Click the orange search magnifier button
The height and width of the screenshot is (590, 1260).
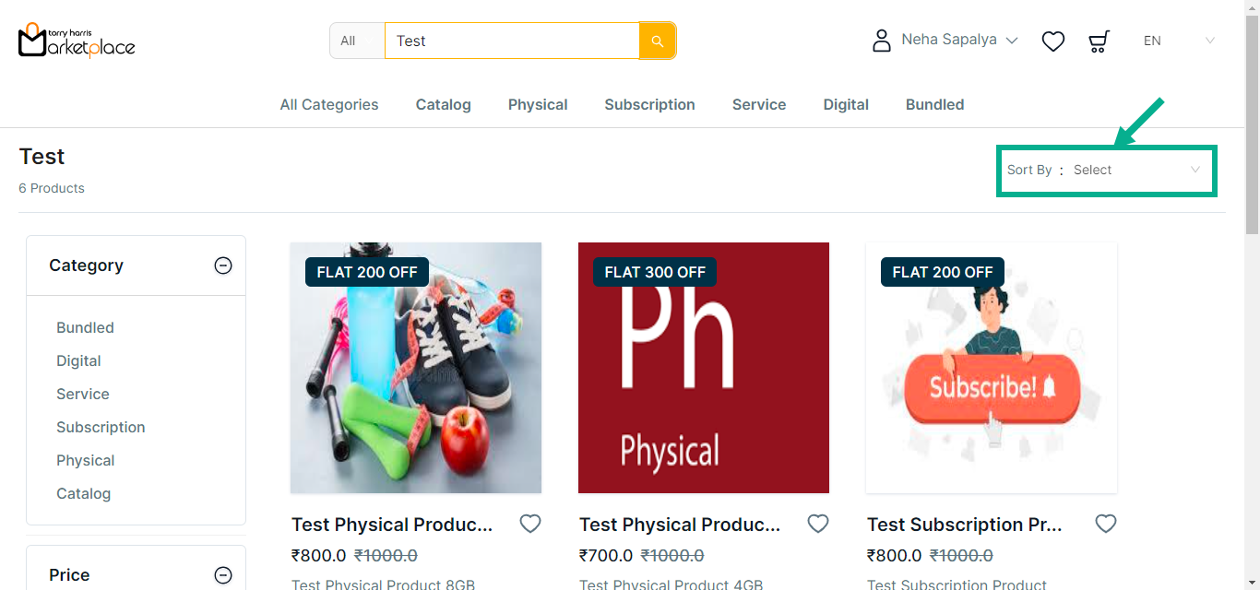(657, 41)
